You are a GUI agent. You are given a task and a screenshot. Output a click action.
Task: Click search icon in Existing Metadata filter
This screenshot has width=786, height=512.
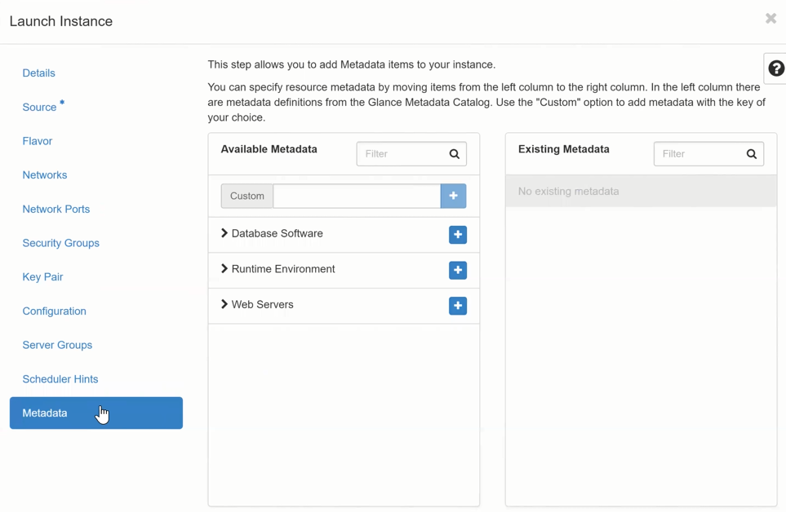coord(752,154)
